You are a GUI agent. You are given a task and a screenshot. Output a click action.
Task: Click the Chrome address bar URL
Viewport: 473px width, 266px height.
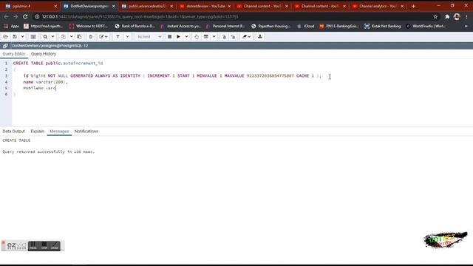pyautogui.click(x=140, y=16)
